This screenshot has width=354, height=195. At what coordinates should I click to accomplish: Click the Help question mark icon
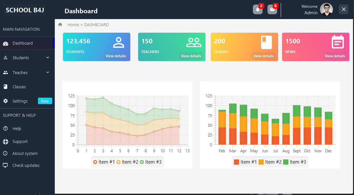point(6,128)
